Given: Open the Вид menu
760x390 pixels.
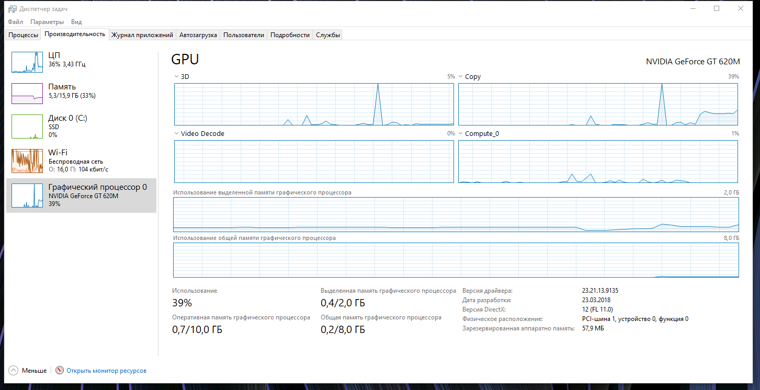Looking at the screenshot, I should tap(76, 22).
